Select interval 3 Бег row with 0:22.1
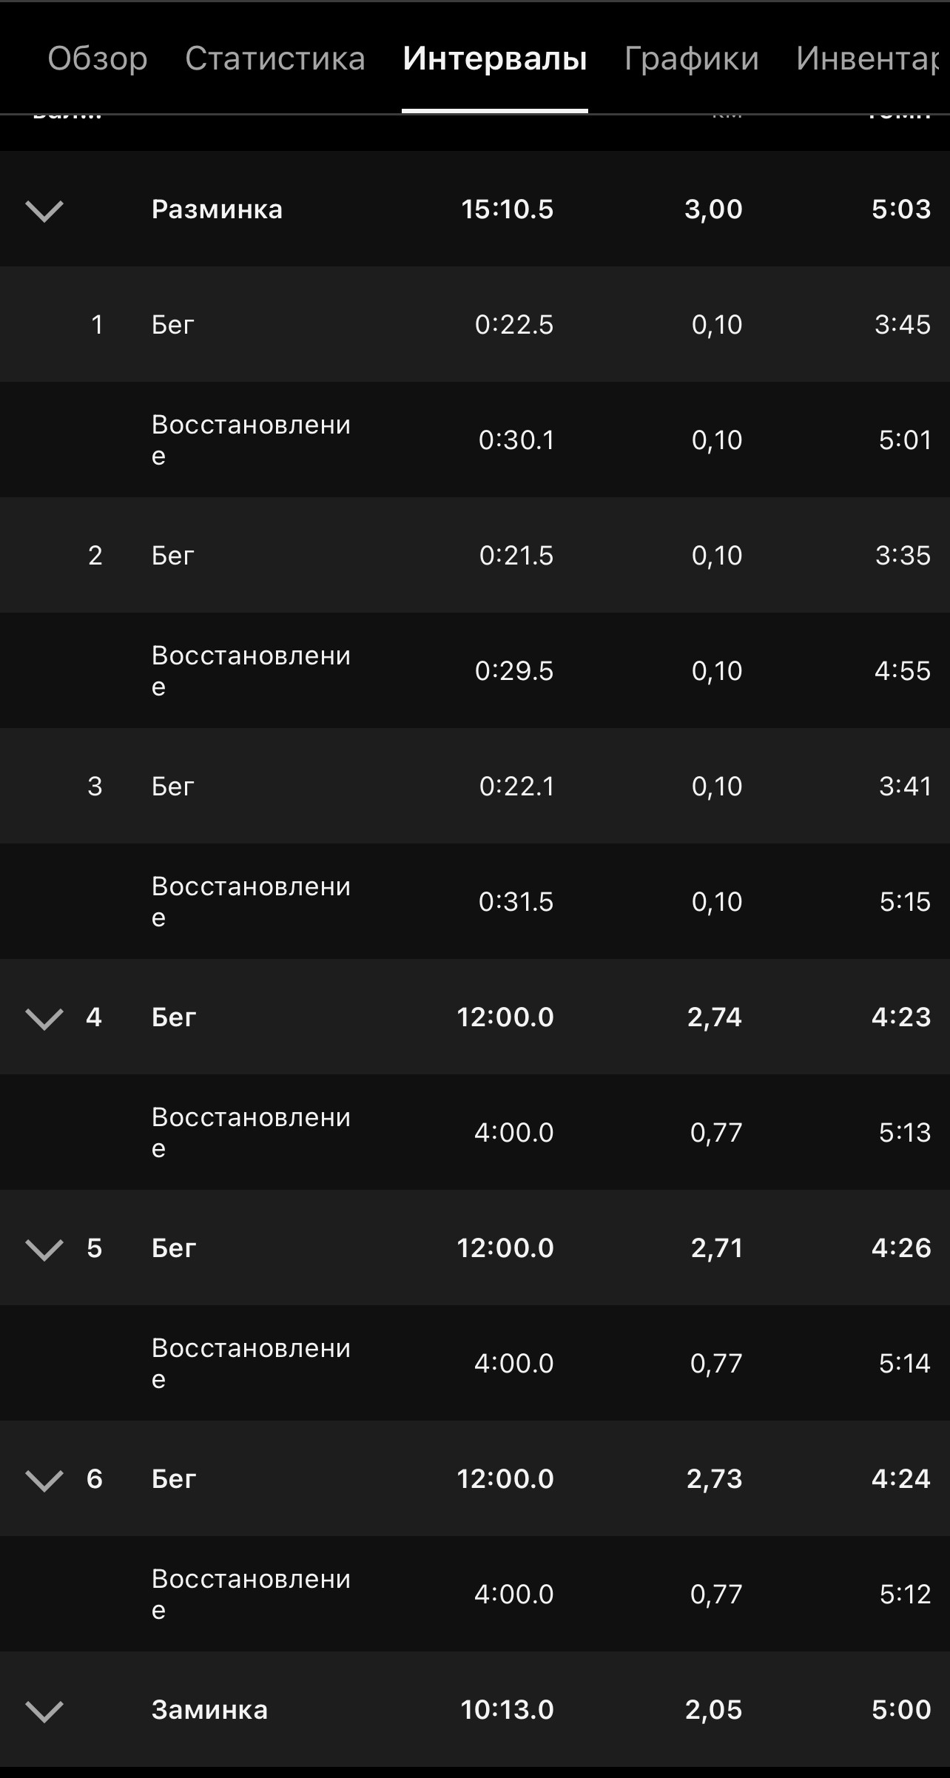The width and height of the screenshot is (950, 1778). [475, 786]
